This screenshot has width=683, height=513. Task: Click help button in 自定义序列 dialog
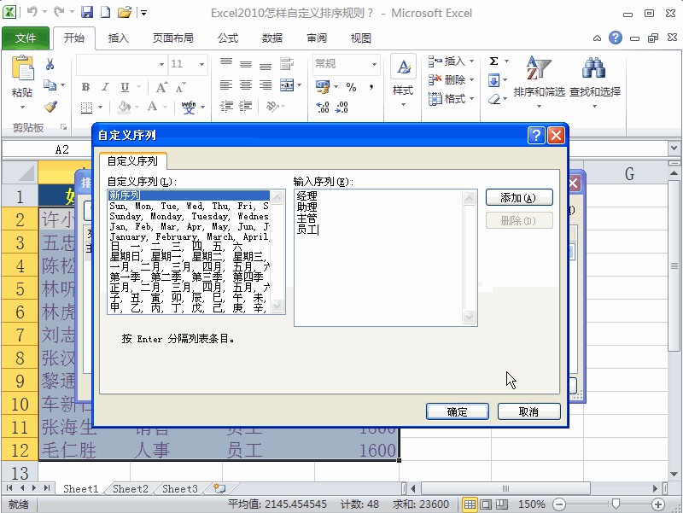point(536,136)
